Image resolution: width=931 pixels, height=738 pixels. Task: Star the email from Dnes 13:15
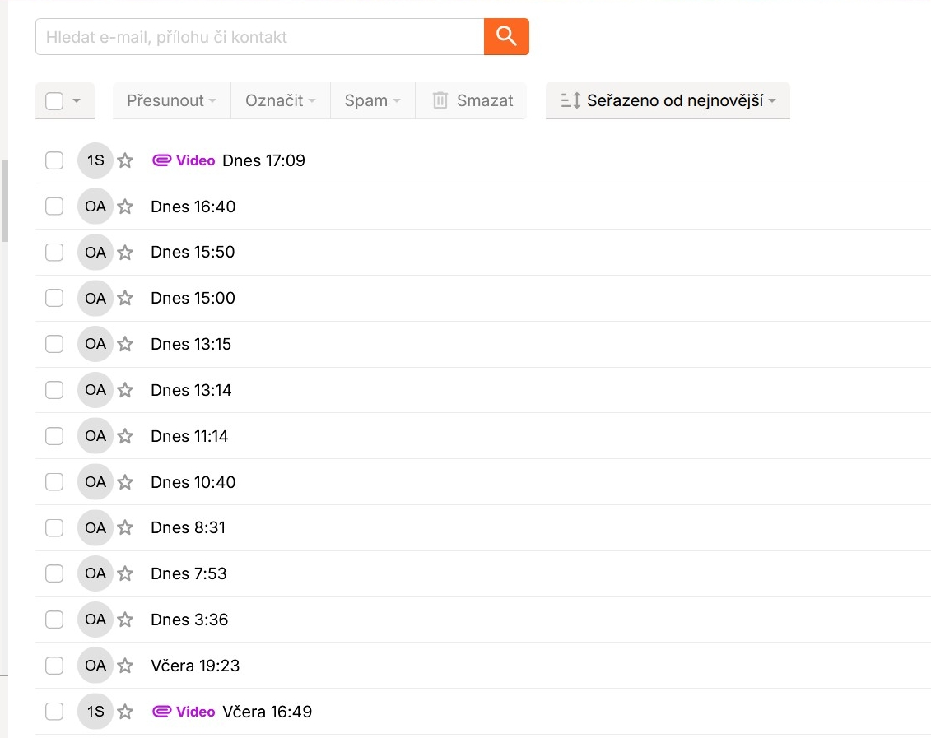(124, 344)
